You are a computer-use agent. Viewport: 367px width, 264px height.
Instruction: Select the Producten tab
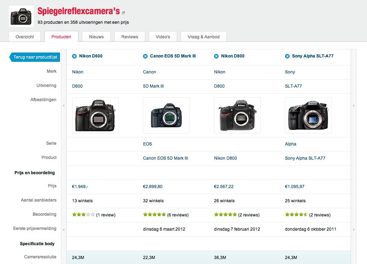click(61, 37)
